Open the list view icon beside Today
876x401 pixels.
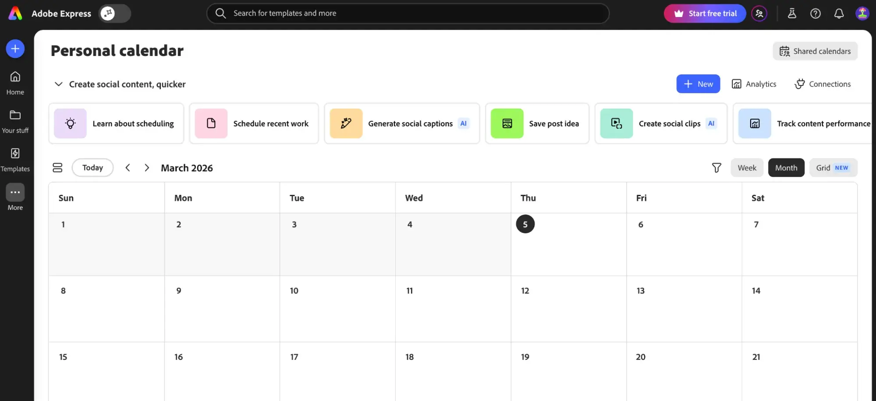point(57,168)
